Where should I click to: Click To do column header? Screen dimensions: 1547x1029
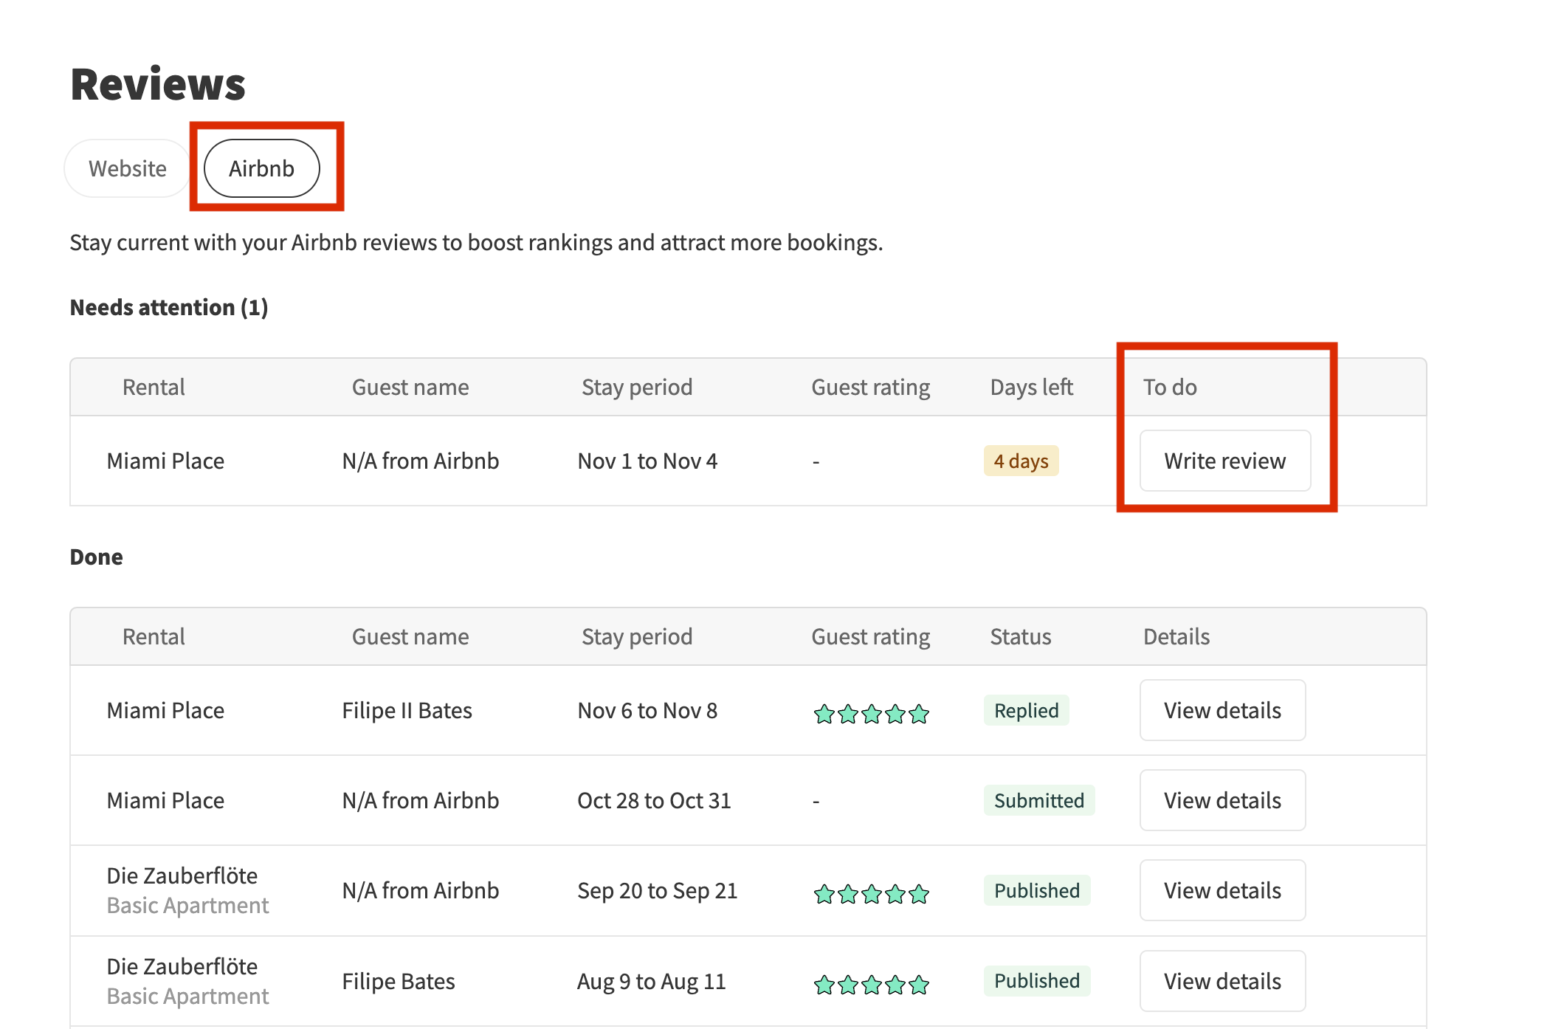click(x=1170, y=387)
